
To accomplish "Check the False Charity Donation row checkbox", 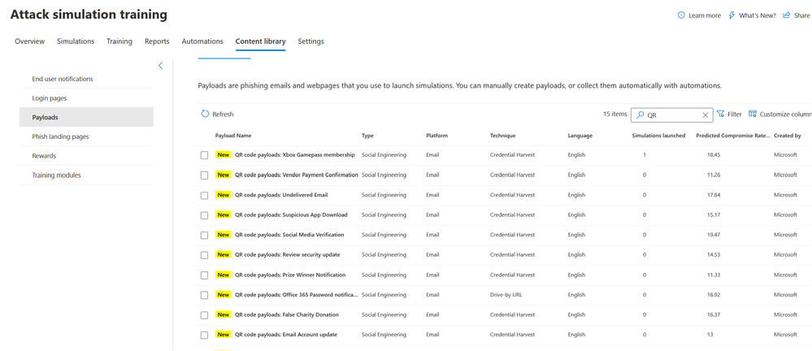I will click(x=205, y=314).
